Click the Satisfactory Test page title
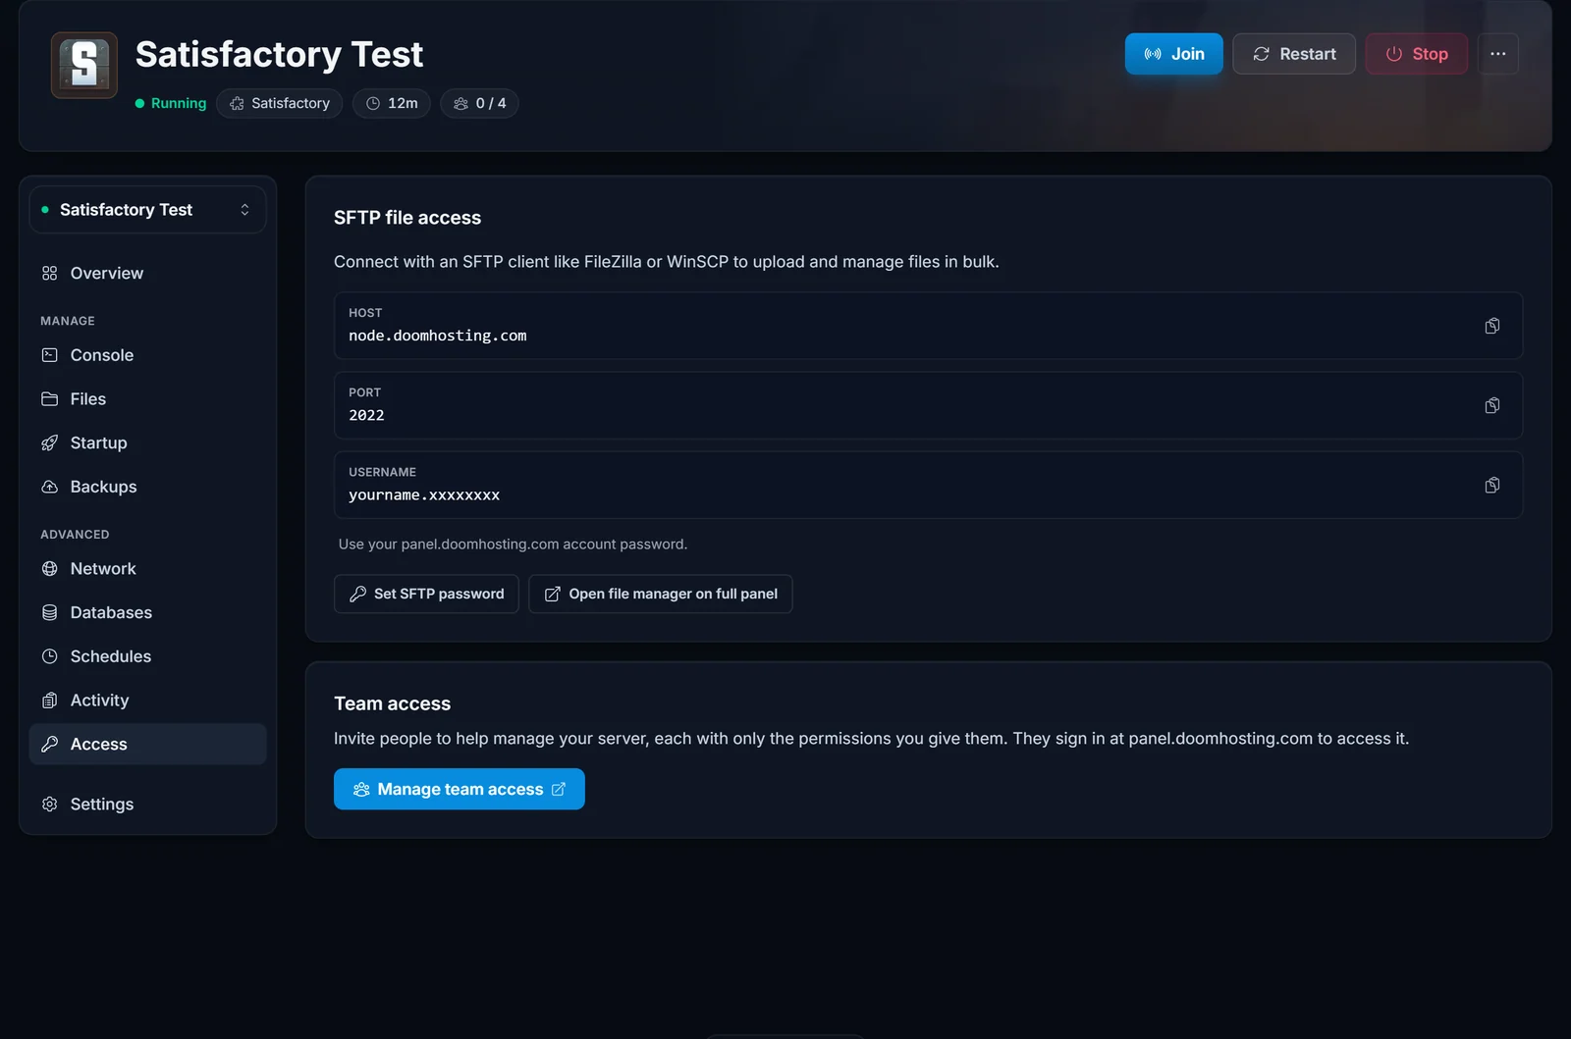 point(279,54)
